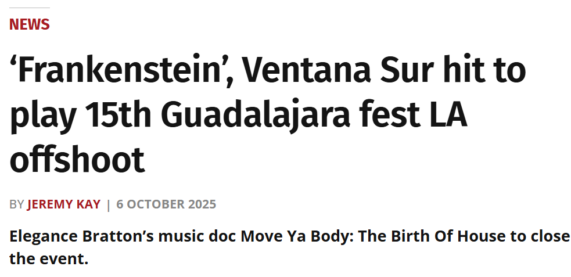Open the NEWS category link

tap(29, 24)
